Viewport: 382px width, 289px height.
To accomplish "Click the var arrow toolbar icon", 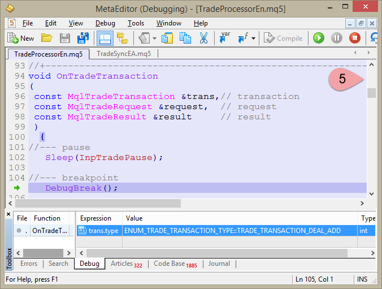I will tap(224, 37).
